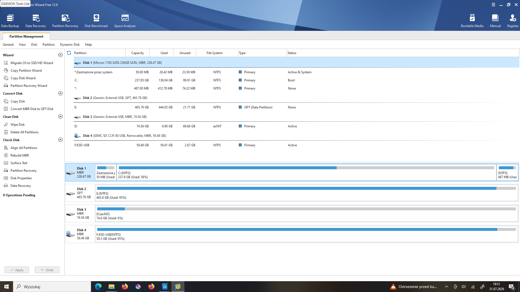Open the Manual

click(495, 21)
